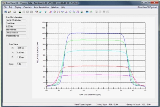Open the Help menu
This screenshot has width=160, height=107.
pyautogui.click(x=63, y=7)
